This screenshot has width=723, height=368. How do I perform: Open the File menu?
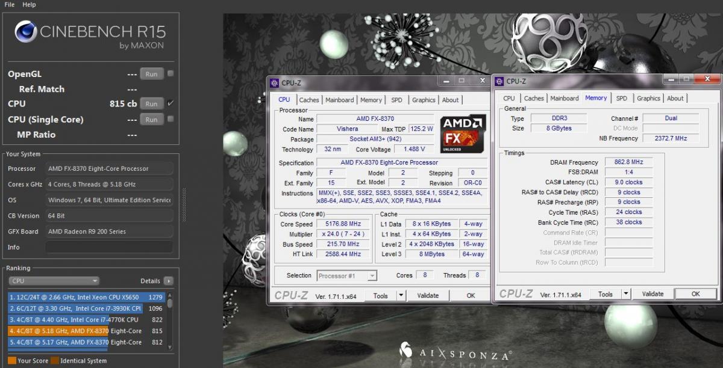point(9,4)
